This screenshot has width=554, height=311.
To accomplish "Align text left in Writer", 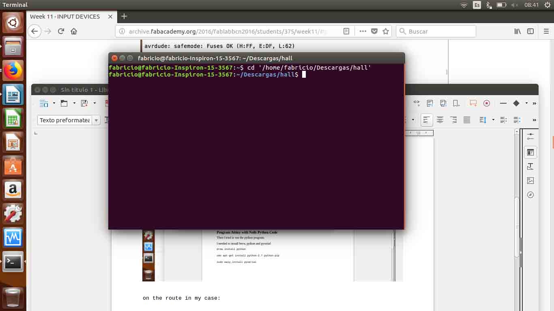I will [427, 120].
